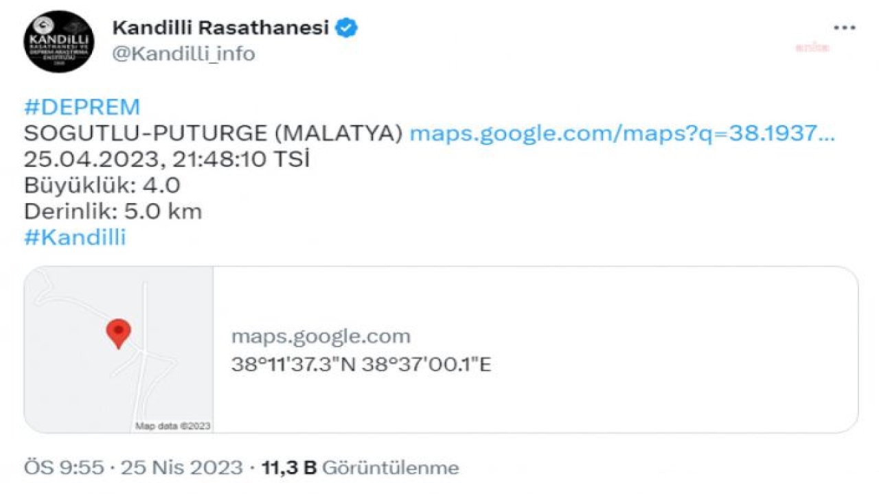Click the Büyüklük: 4.0 line
The image size is (879, 494).
point(102,186)
